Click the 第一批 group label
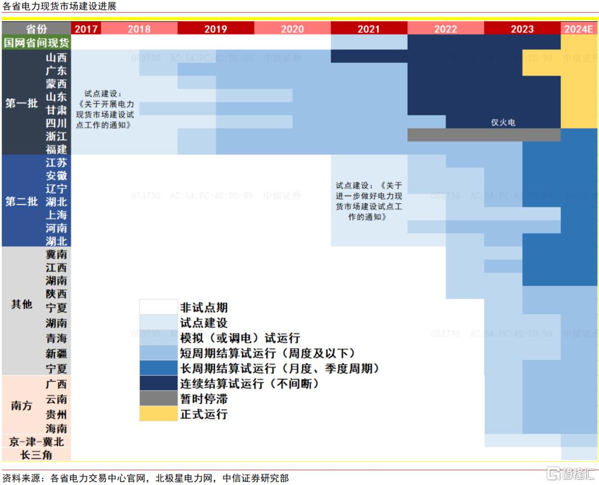This screenshot has width=599, height=485. [22, 103]
